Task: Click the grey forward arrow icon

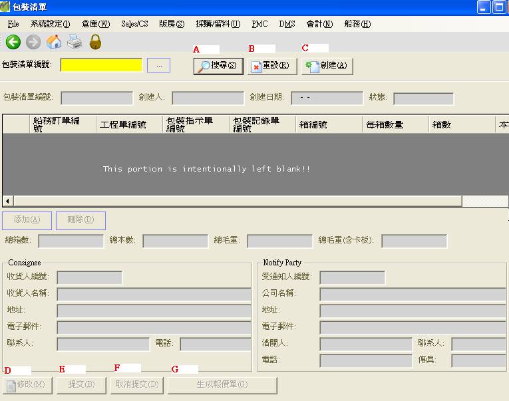Action: 33,43
